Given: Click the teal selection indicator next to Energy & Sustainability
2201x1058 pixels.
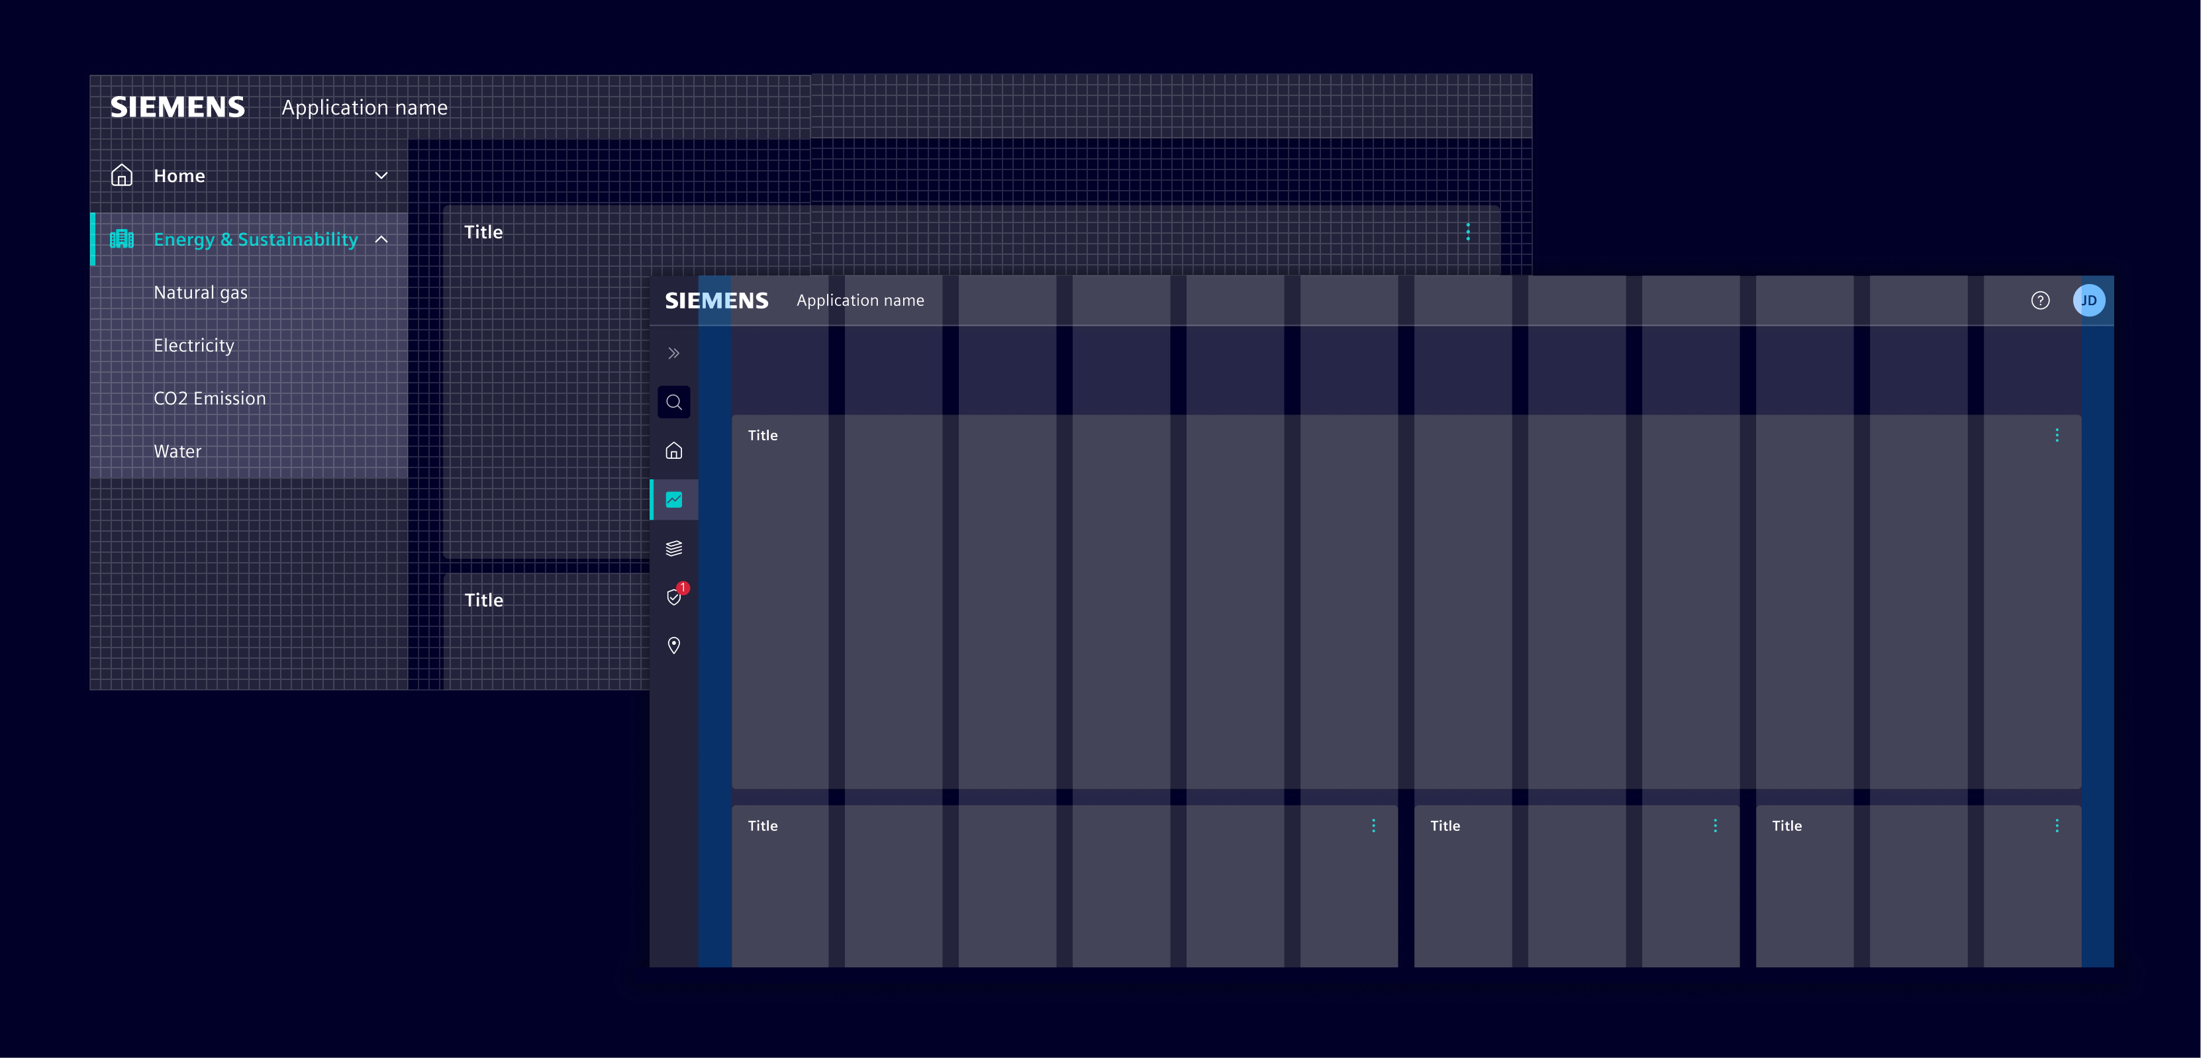Looking at the screenshot, I should (92, 239).
